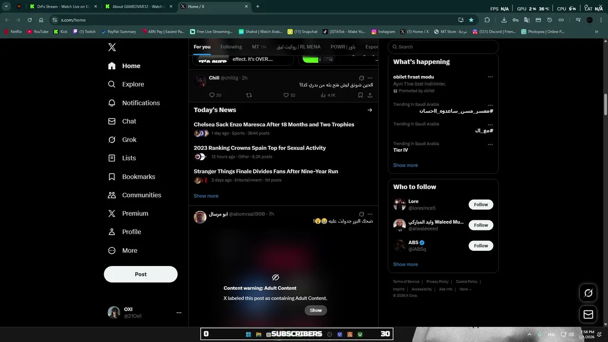This screenshot has height=342, width=608.
Task: Follow the ABS account
Action: pyautogui.click(x=481, y=246)
